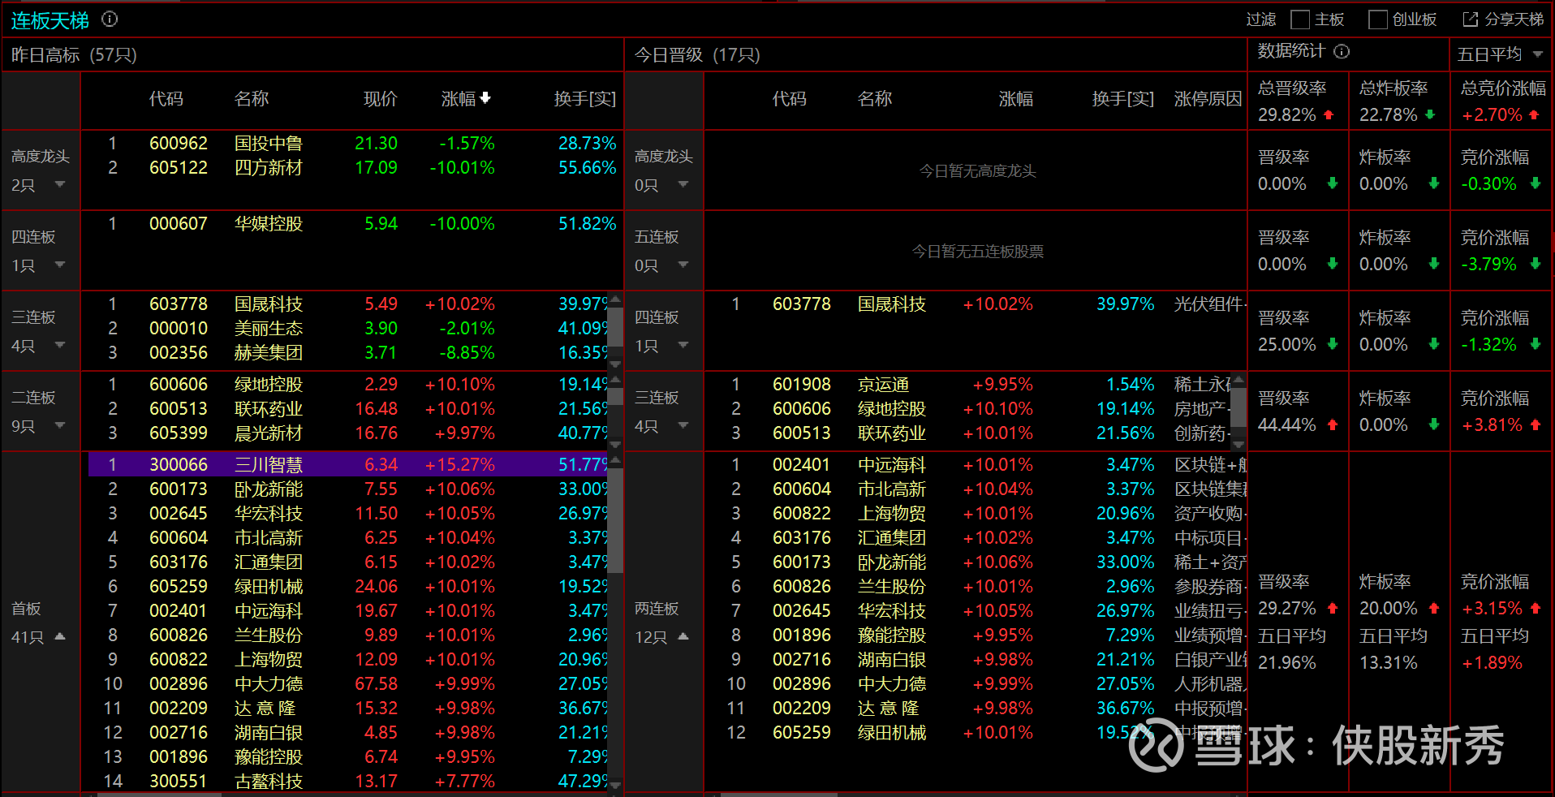Click 两连板 晋级率 29.27% value

point(1287,608)
